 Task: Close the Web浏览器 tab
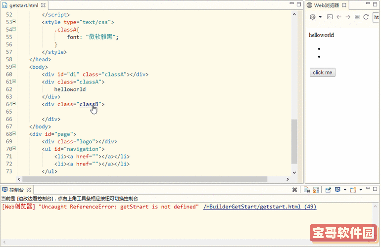click(x=344, y=5)
